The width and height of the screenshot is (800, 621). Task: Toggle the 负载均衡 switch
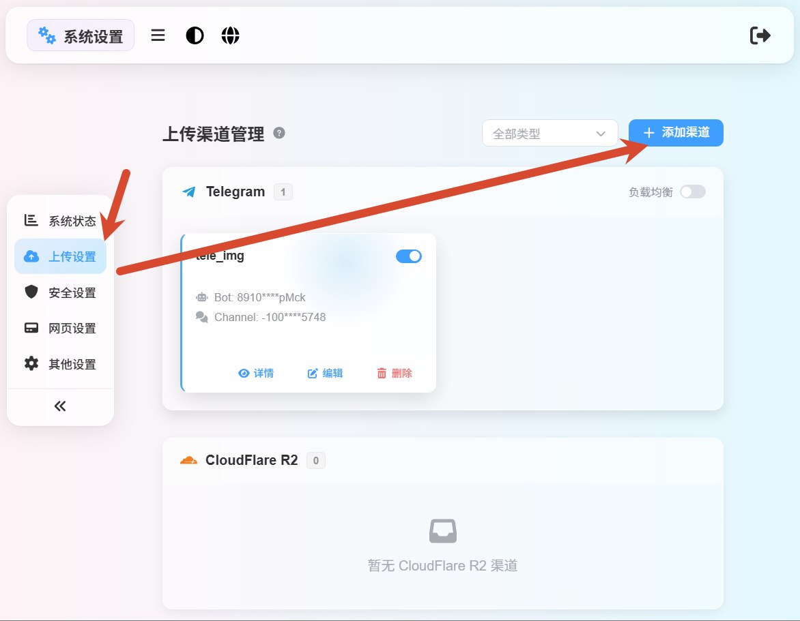tap(693, 192)
